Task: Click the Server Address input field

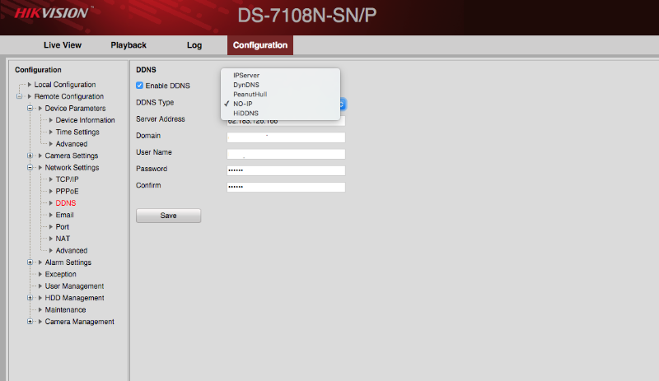Action: coord(286,121)
